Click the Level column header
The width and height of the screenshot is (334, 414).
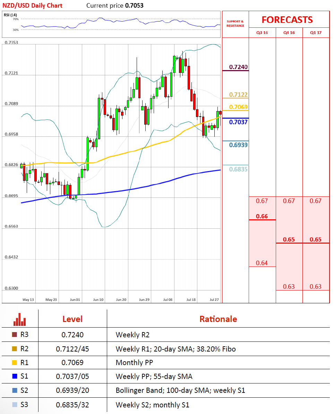[x=72, y=319]
